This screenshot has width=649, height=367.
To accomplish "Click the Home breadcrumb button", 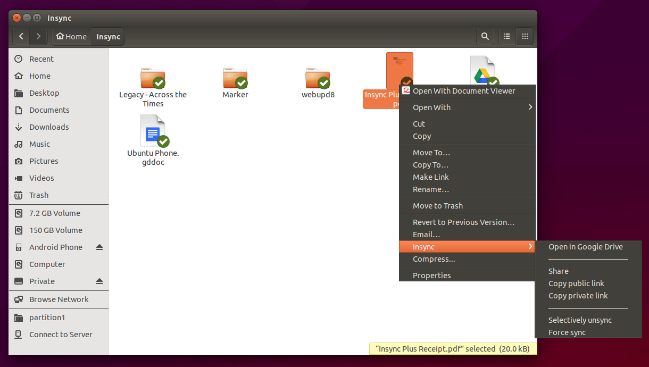I will (x=71, y=37).
